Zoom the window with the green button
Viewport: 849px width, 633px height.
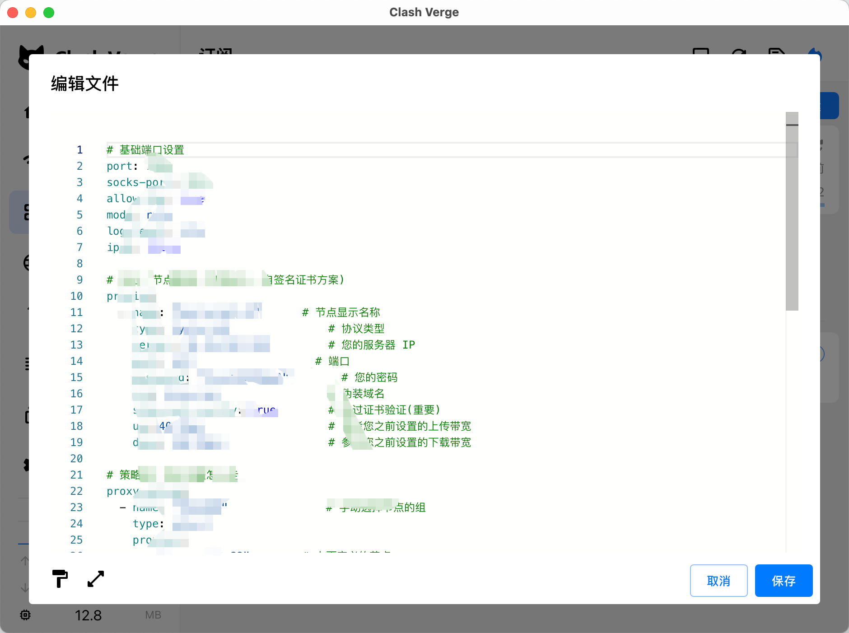coord(49,13)
